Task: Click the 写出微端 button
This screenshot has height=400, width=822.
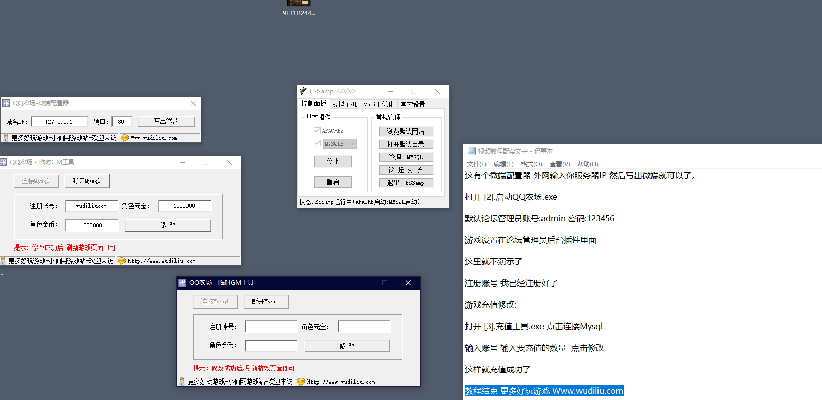Action: pos(166,122)
